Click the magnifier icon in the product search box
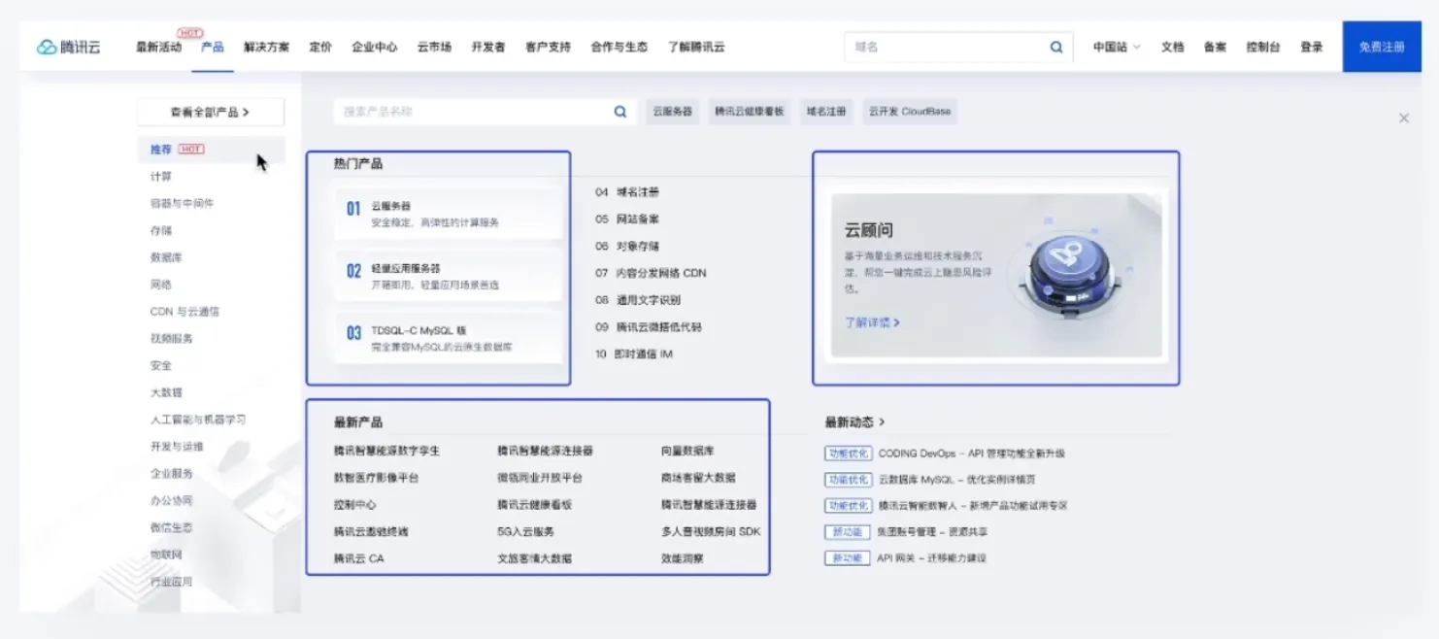The image size is (1439, 639). click(x=620, y=112)
